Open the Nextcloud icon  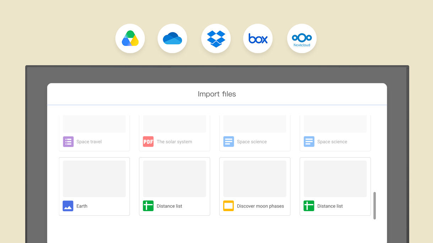click(302, 38)
